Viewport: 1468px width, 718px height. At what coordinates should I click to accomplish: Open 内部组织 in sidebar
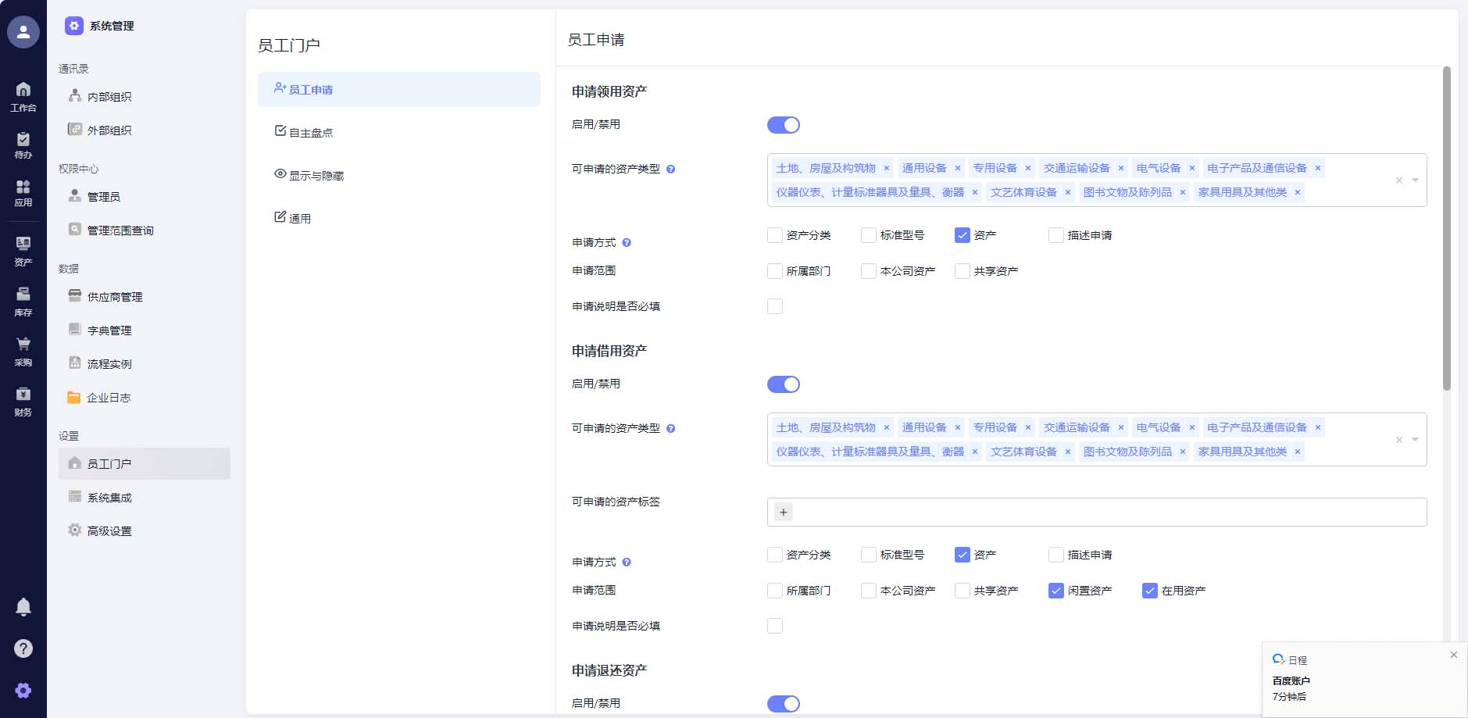click(145, 97)
